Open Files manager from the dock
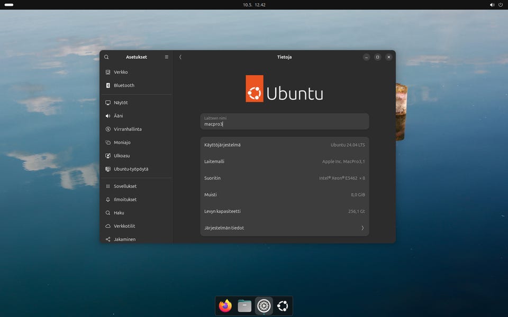This screenshot has width=508, height=317. point(244,306)
